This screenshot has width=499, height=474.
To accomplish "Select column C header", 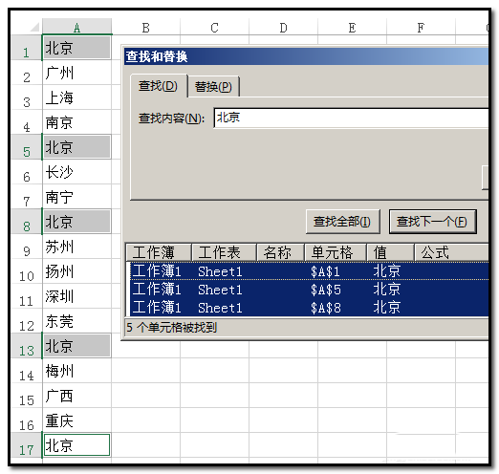I will tap(214, 27).
